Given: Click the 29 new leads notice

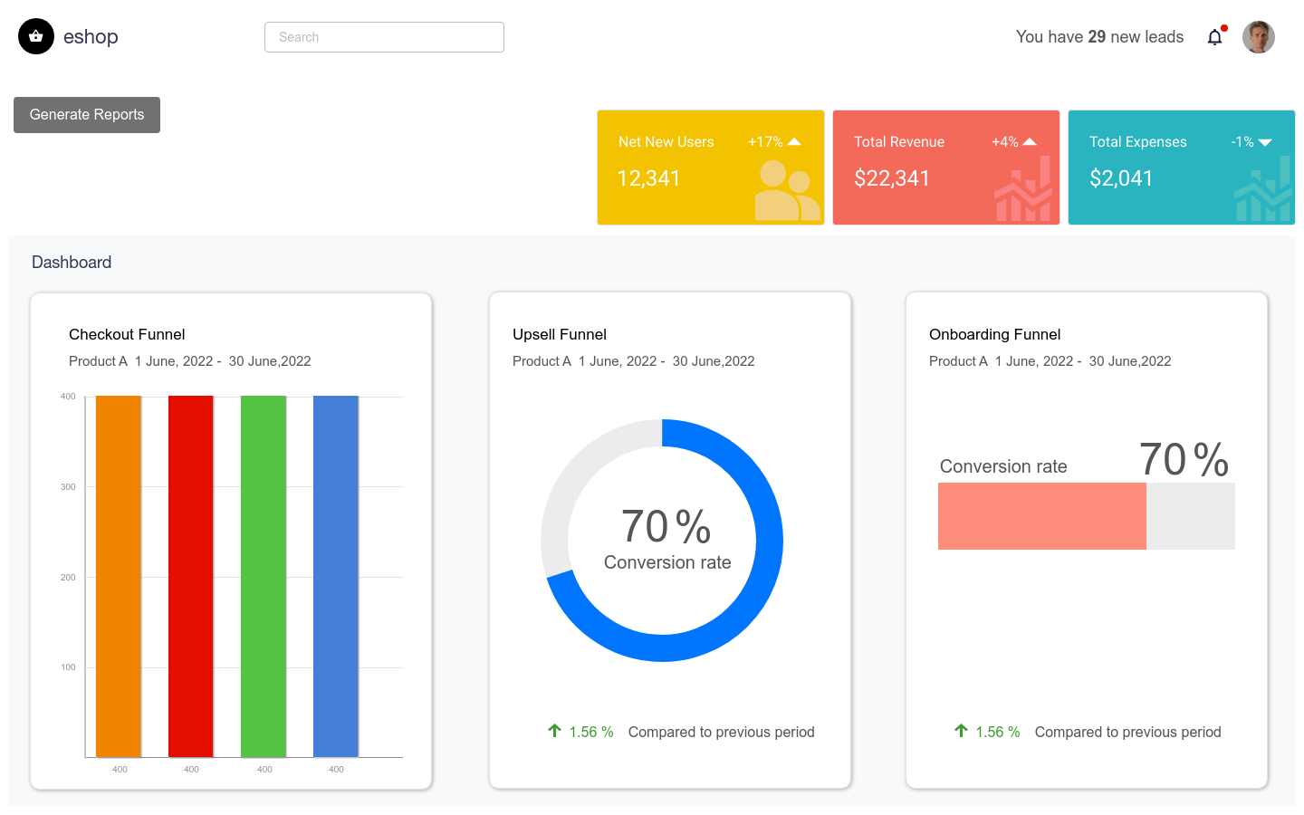Looking at the screenshot, I should click(x=1099, y=36).
